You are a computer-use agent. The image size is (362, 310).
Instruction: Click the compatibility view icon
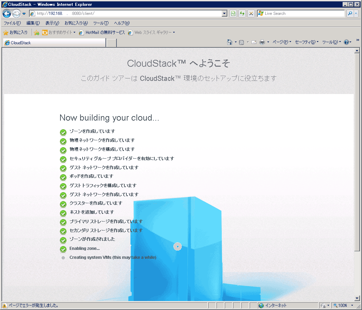234,13
